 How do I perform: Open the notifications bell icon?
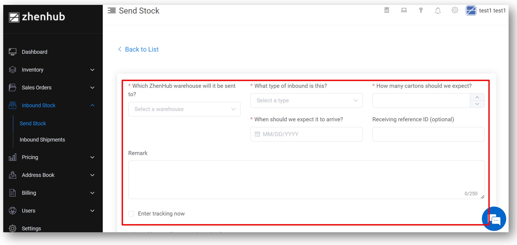click(438, 11)
